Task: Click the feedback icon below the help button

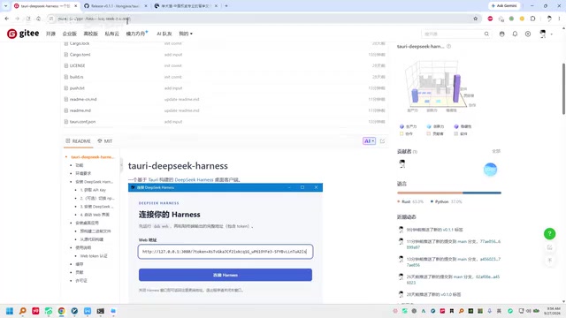Action: coord(549,247)
